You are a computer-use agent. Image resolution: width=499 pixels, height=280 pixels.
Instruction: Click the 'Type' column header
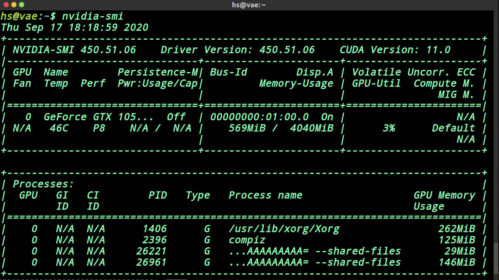198,195
